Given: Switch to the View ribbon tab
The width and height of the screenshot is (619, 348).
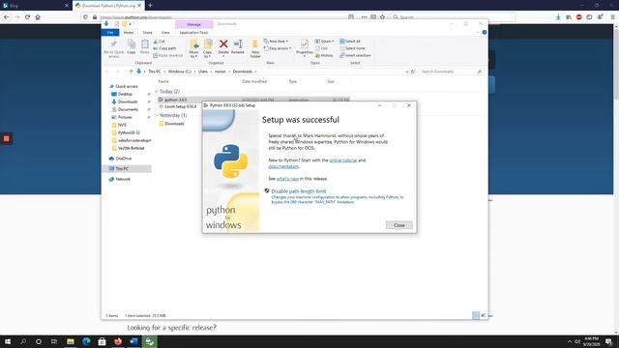Looking at the screenshot, I should (165, 32).
